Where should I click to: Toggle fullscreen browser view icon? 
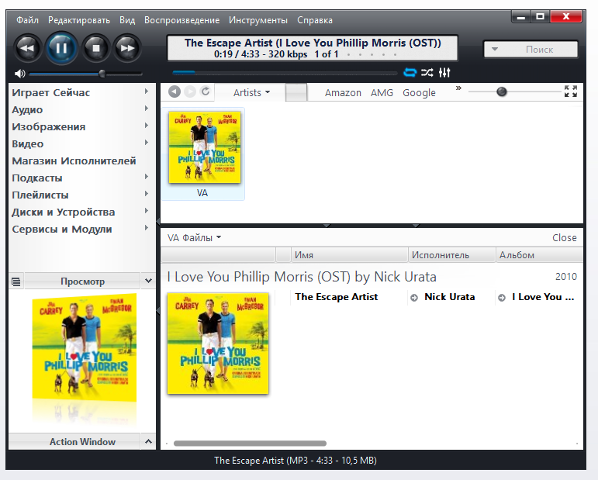[571, 92]
